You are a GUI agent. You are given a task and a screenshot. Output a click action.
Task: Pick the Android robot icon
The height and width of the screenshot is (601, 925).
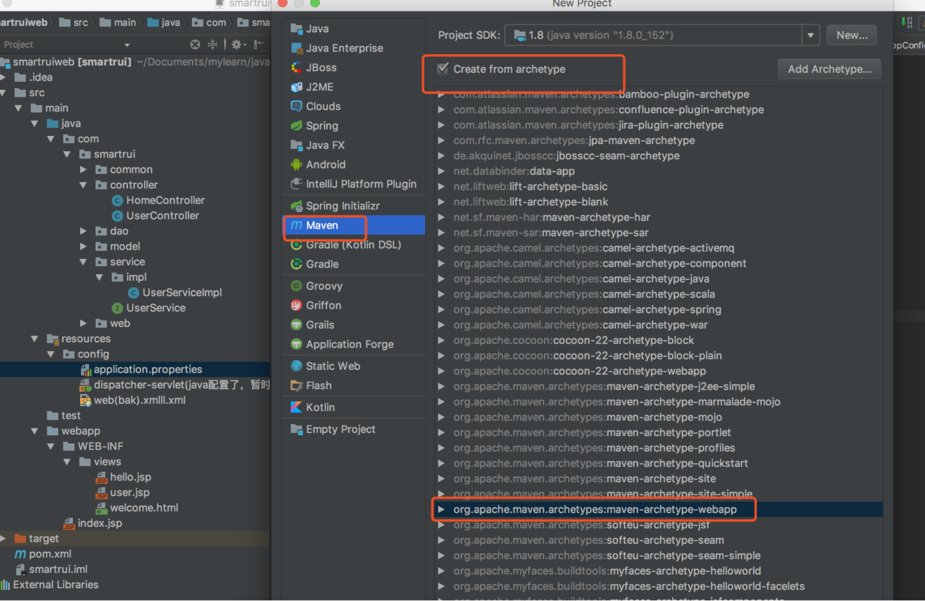[296, 165]
